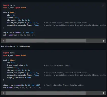
Task: Click left arrow of scrollbar under img example
Action: [x=3, y=41]
